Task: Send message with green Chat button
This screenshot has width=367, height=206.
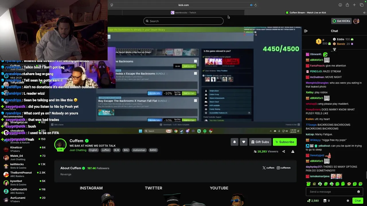Action: [358, 201]
